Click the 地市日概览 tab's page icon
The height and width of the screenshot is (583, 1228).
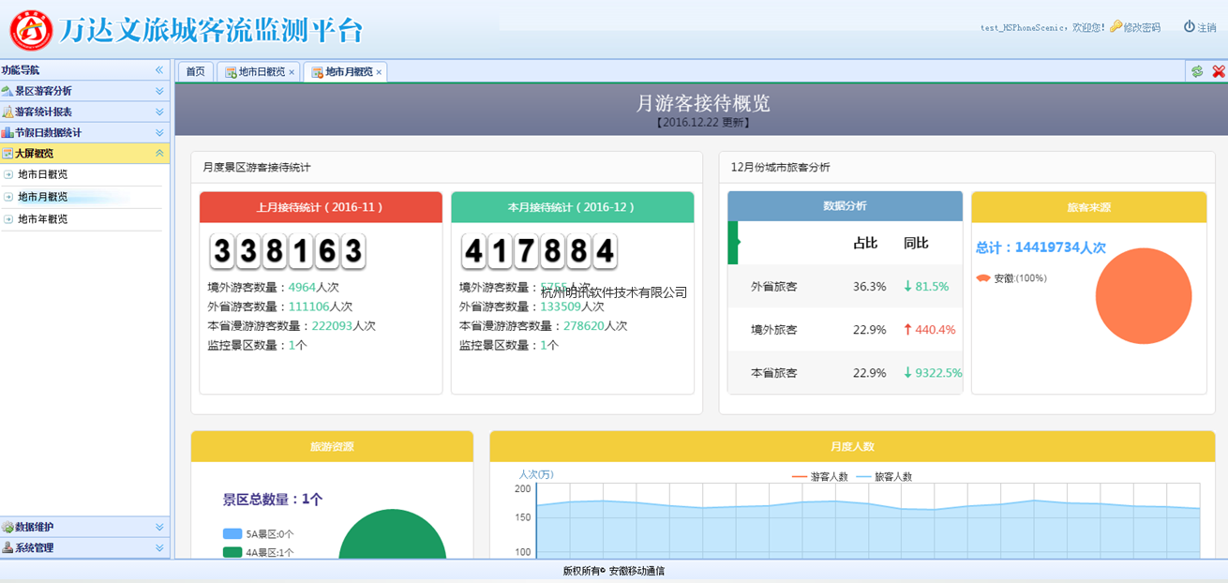click(x=230, y=72)
